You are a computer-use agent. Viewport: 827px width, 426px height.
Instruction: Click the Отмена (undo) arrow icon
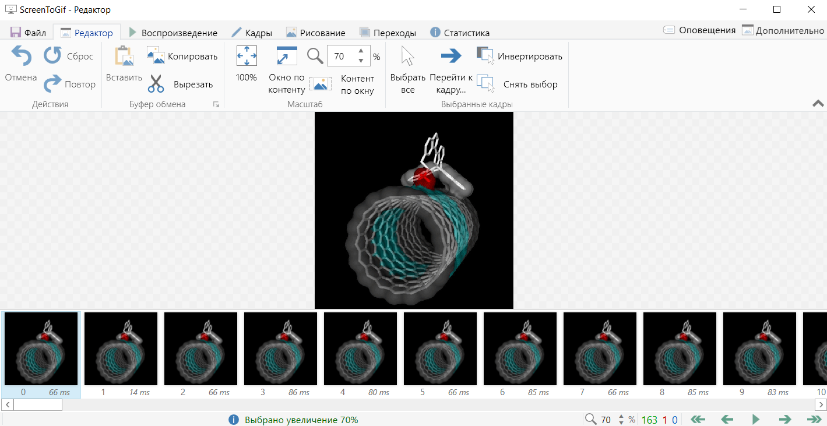(x=21, y=57)
